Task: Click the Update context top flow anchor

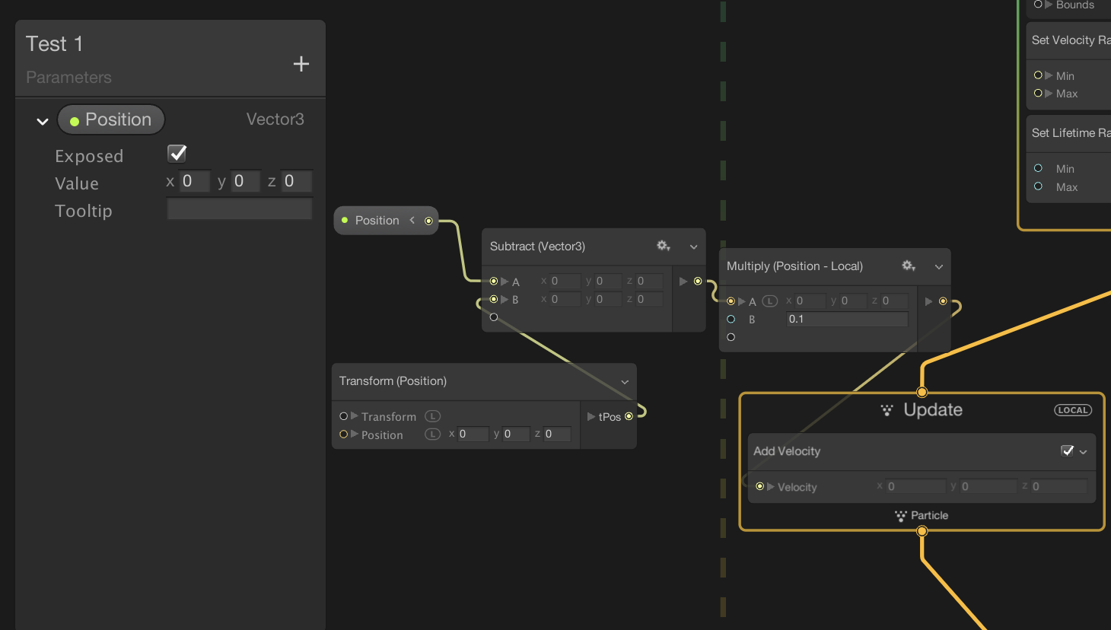Action: click(922, 393)
